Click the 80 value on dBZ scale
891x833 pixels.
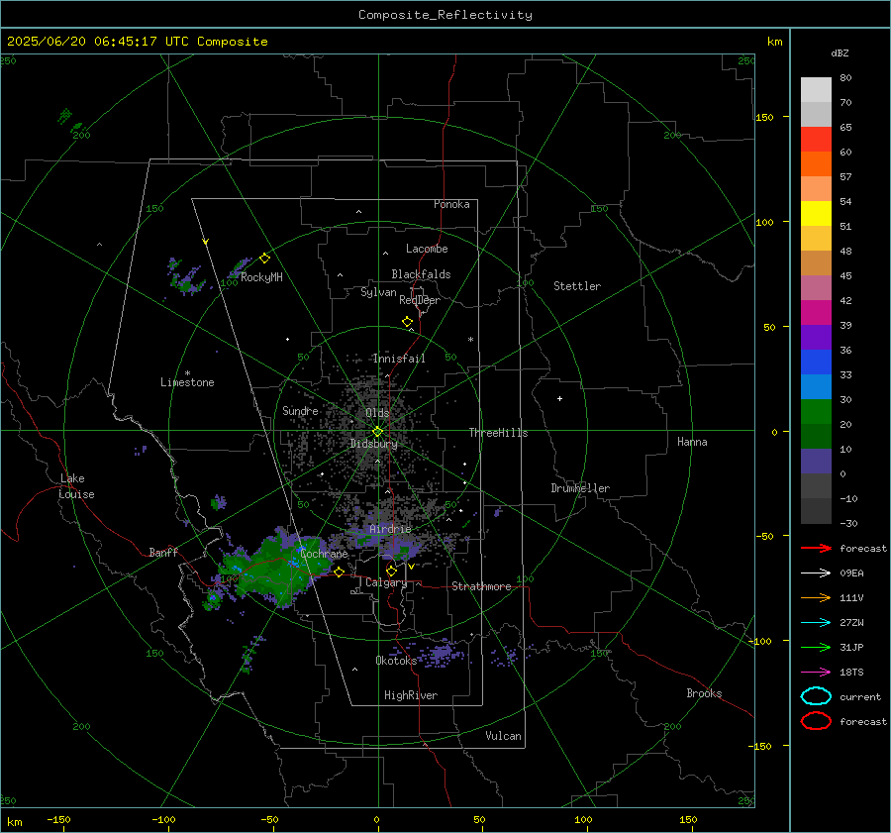[x=845, y=78]
